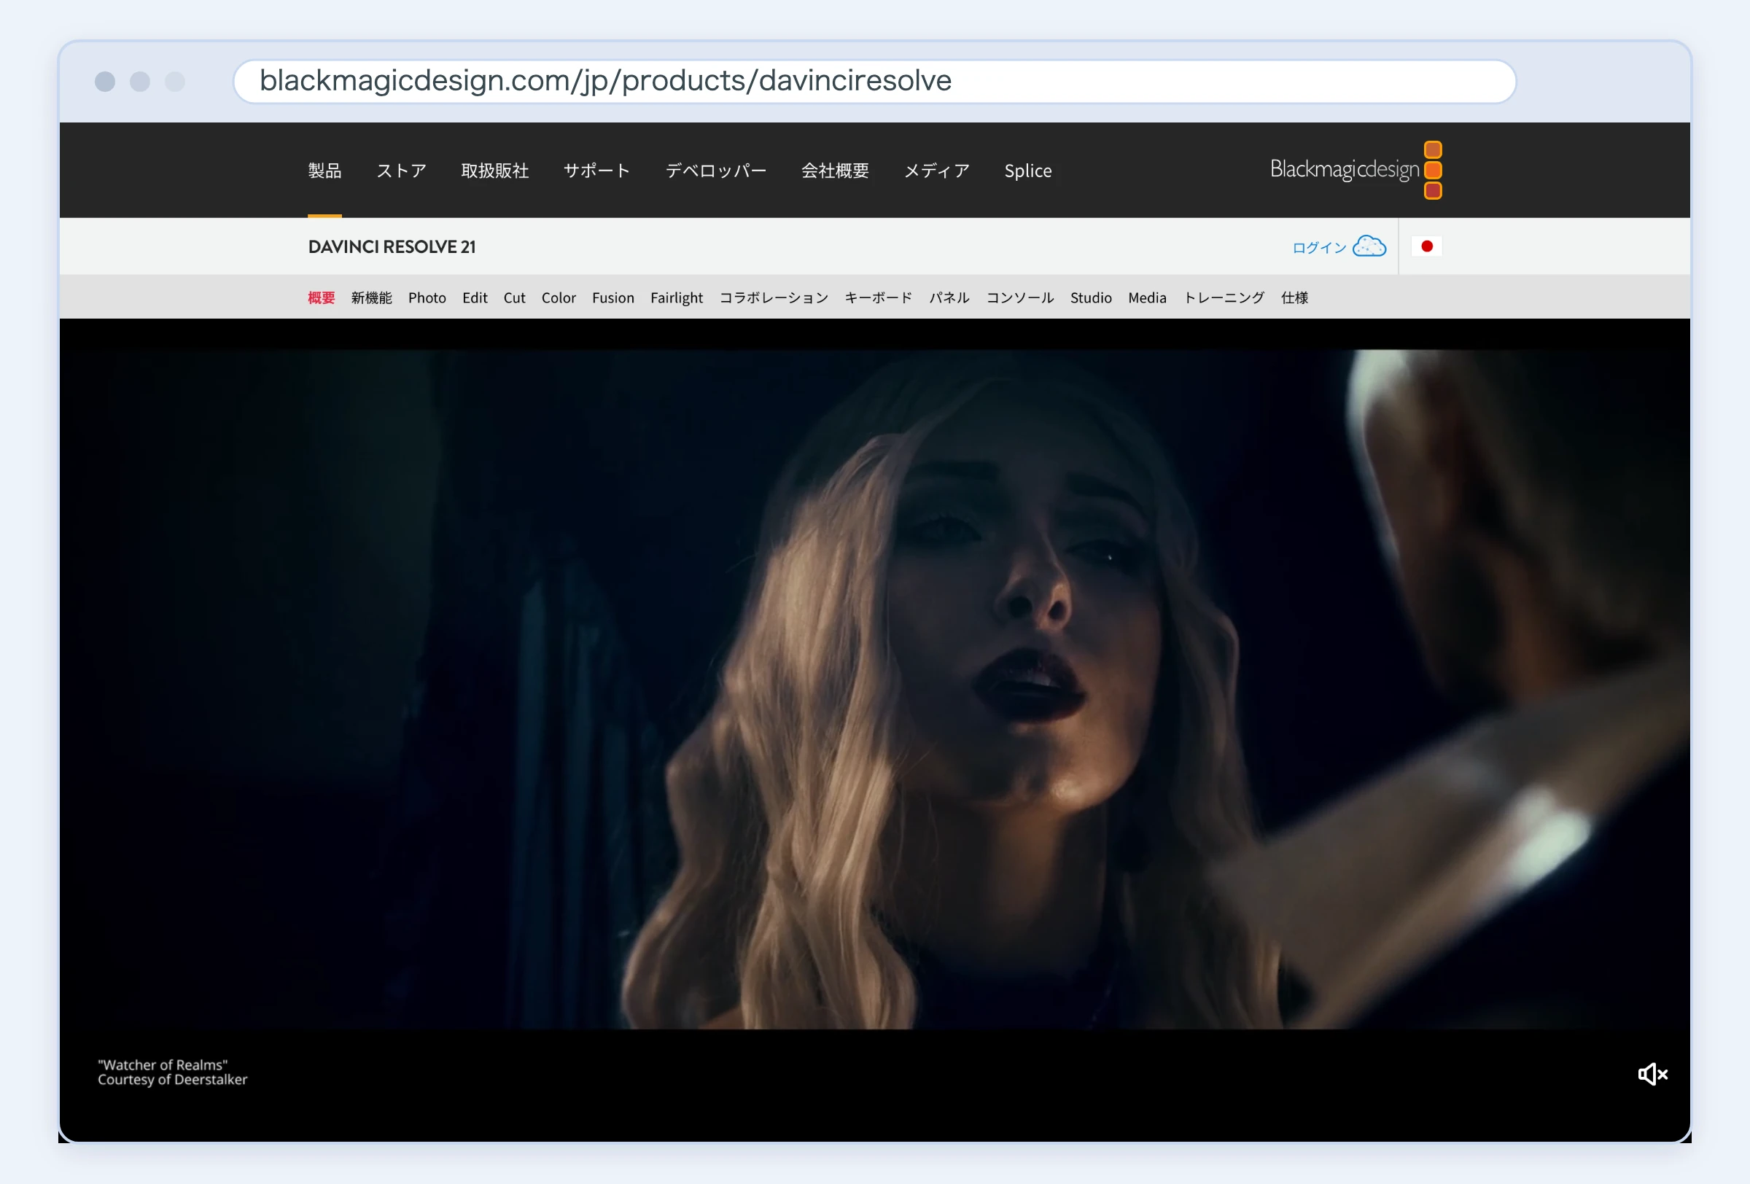Switch to the キーボード tab
Viewport: 1750px width, 1184px height.
(879, 297)
